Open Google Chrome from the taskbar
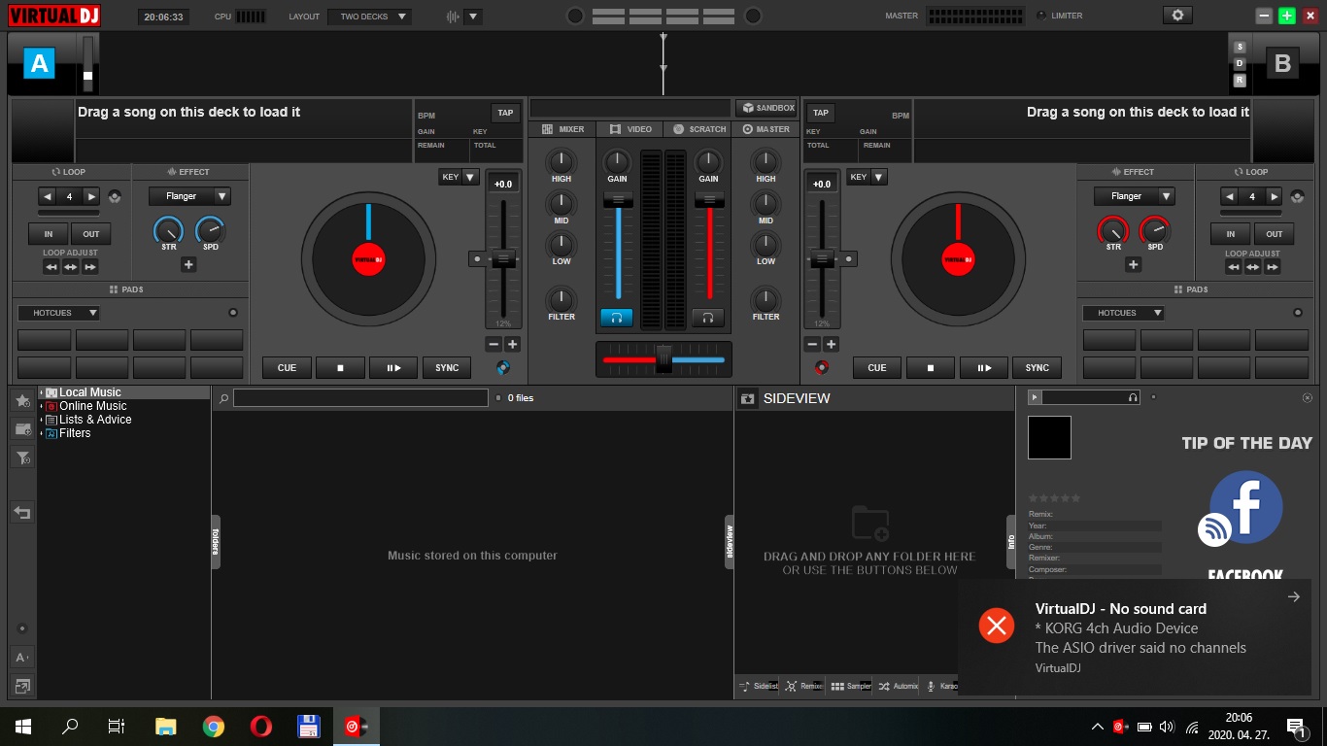The width and height of the screenshot is (1327, 746). coord(214,726)
